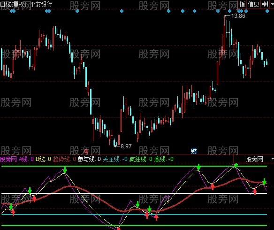Open the 股旁网 indicator selector dropdown
The width and height of the screenshot is (274, 230).
(254, 159)
